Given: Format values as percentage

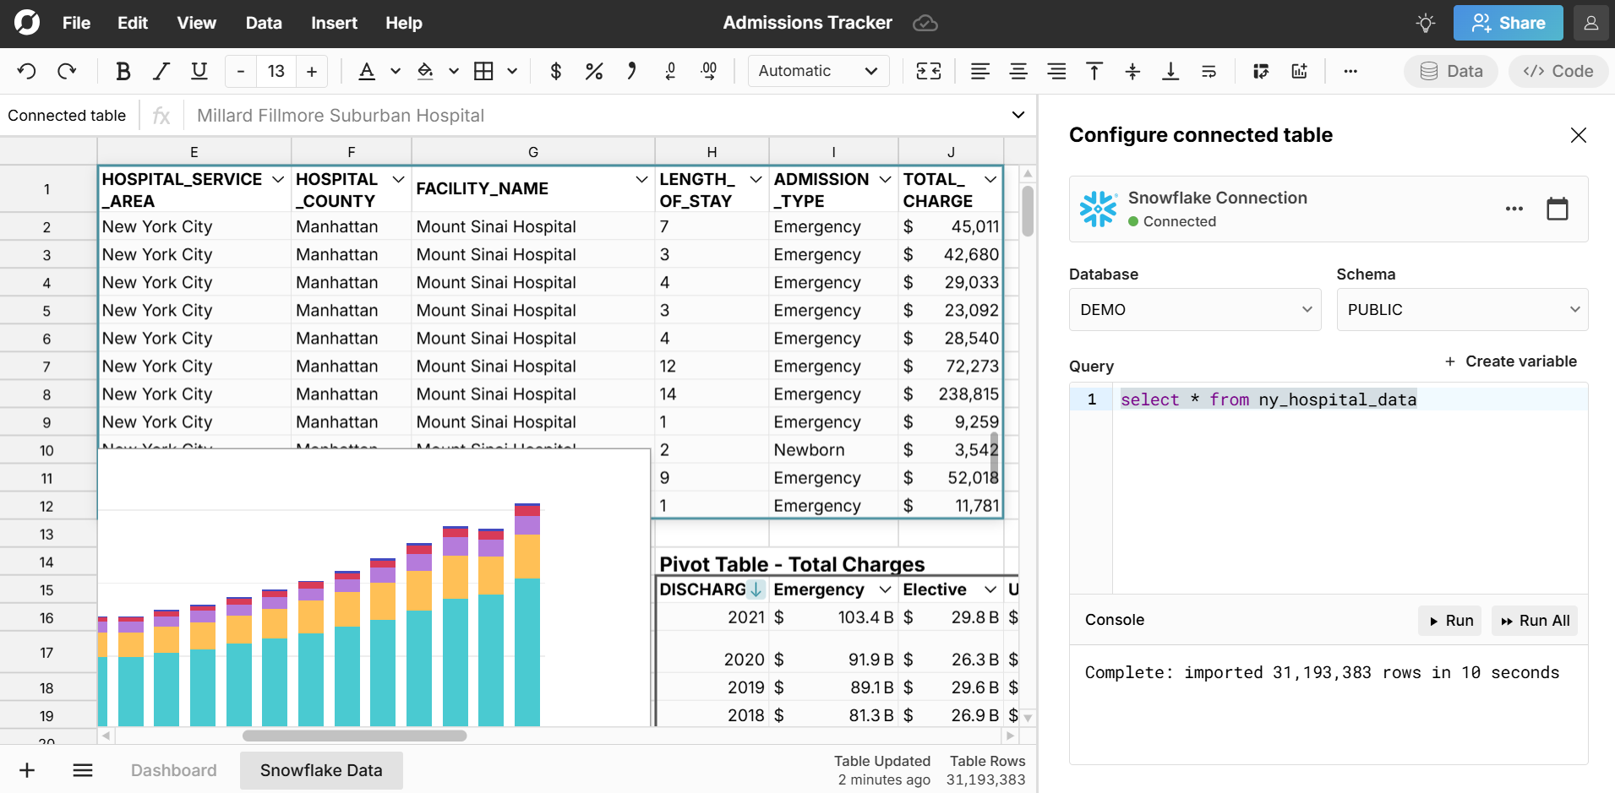Looking at the screenshot, I should click(x=594, y=71).
